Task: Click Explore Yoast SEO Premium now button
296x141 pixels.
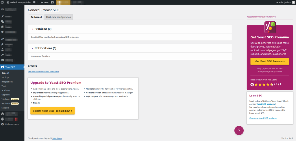Action: coord(53,111)
